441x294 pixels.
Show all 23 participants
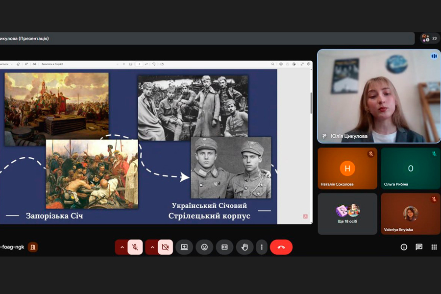pyautogui.click(x=430, y=38)
